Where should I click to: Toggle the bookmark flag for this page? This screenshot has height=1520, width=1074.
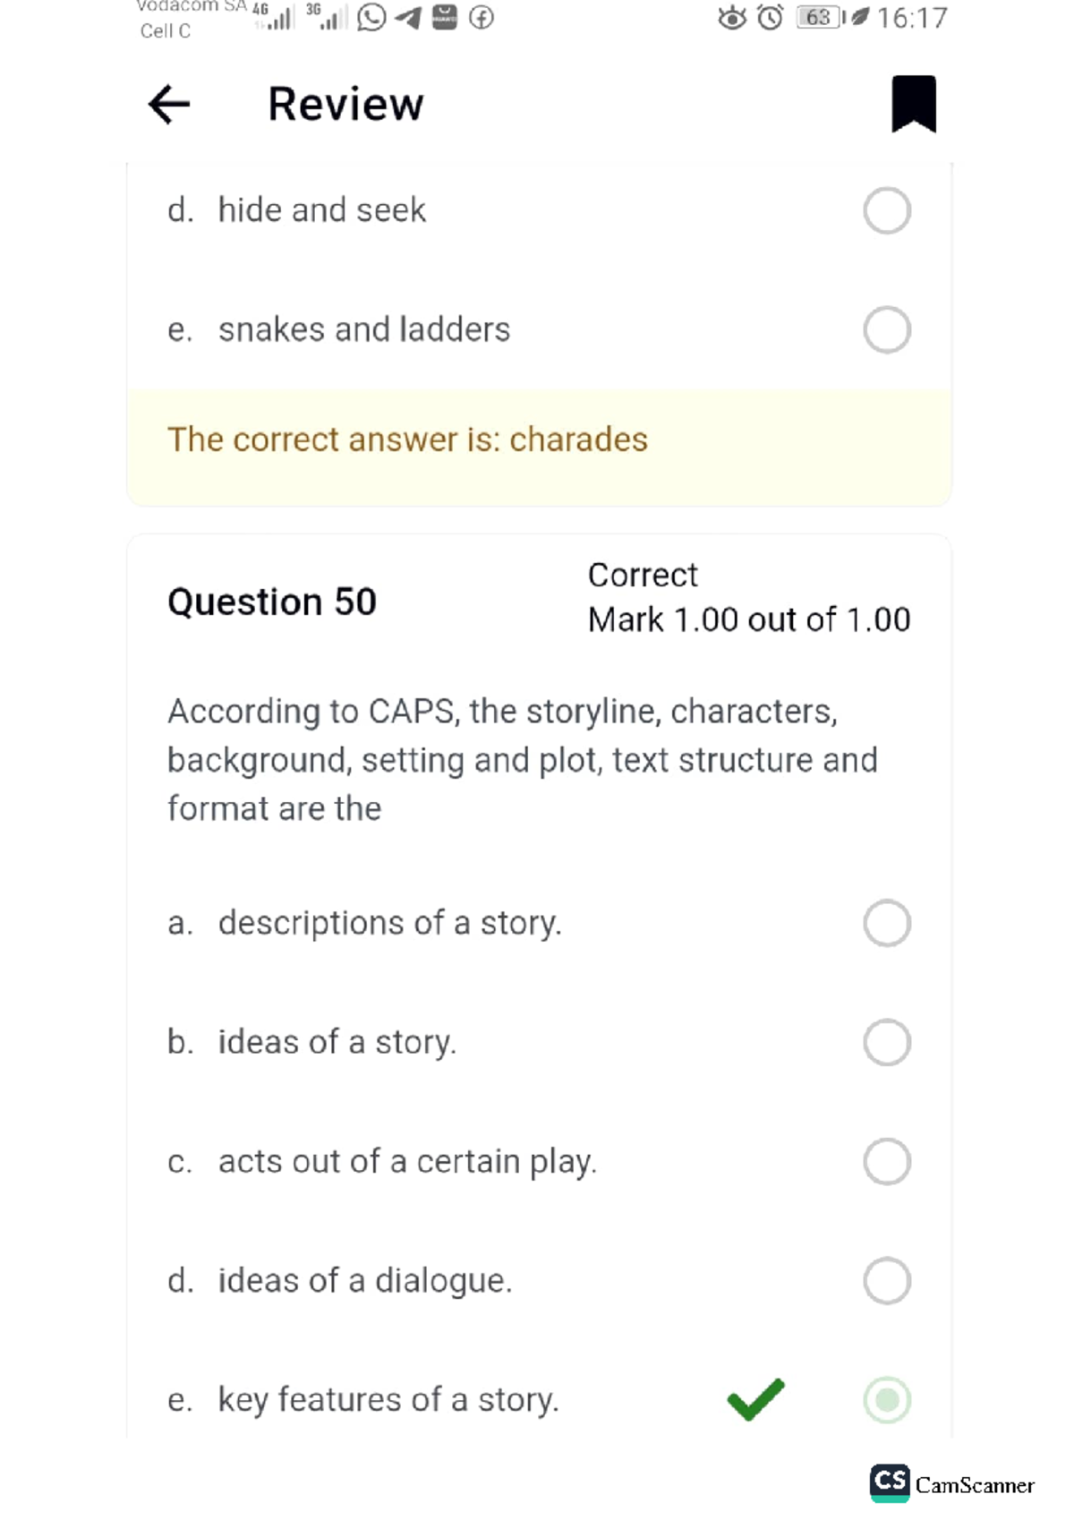[x=912, y=103]
